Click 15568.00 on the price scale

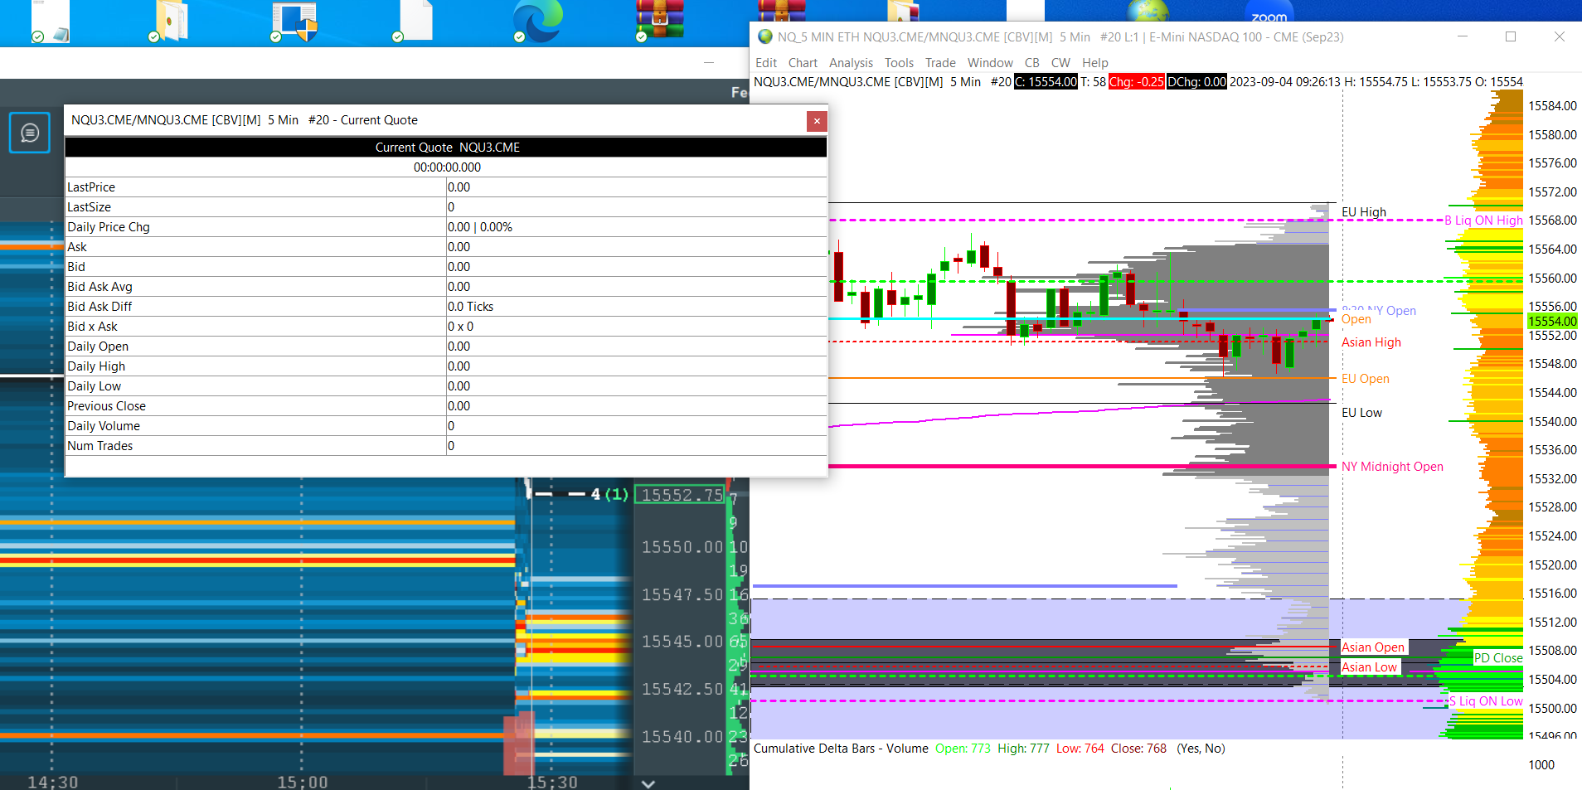[x=1552, y=221]
